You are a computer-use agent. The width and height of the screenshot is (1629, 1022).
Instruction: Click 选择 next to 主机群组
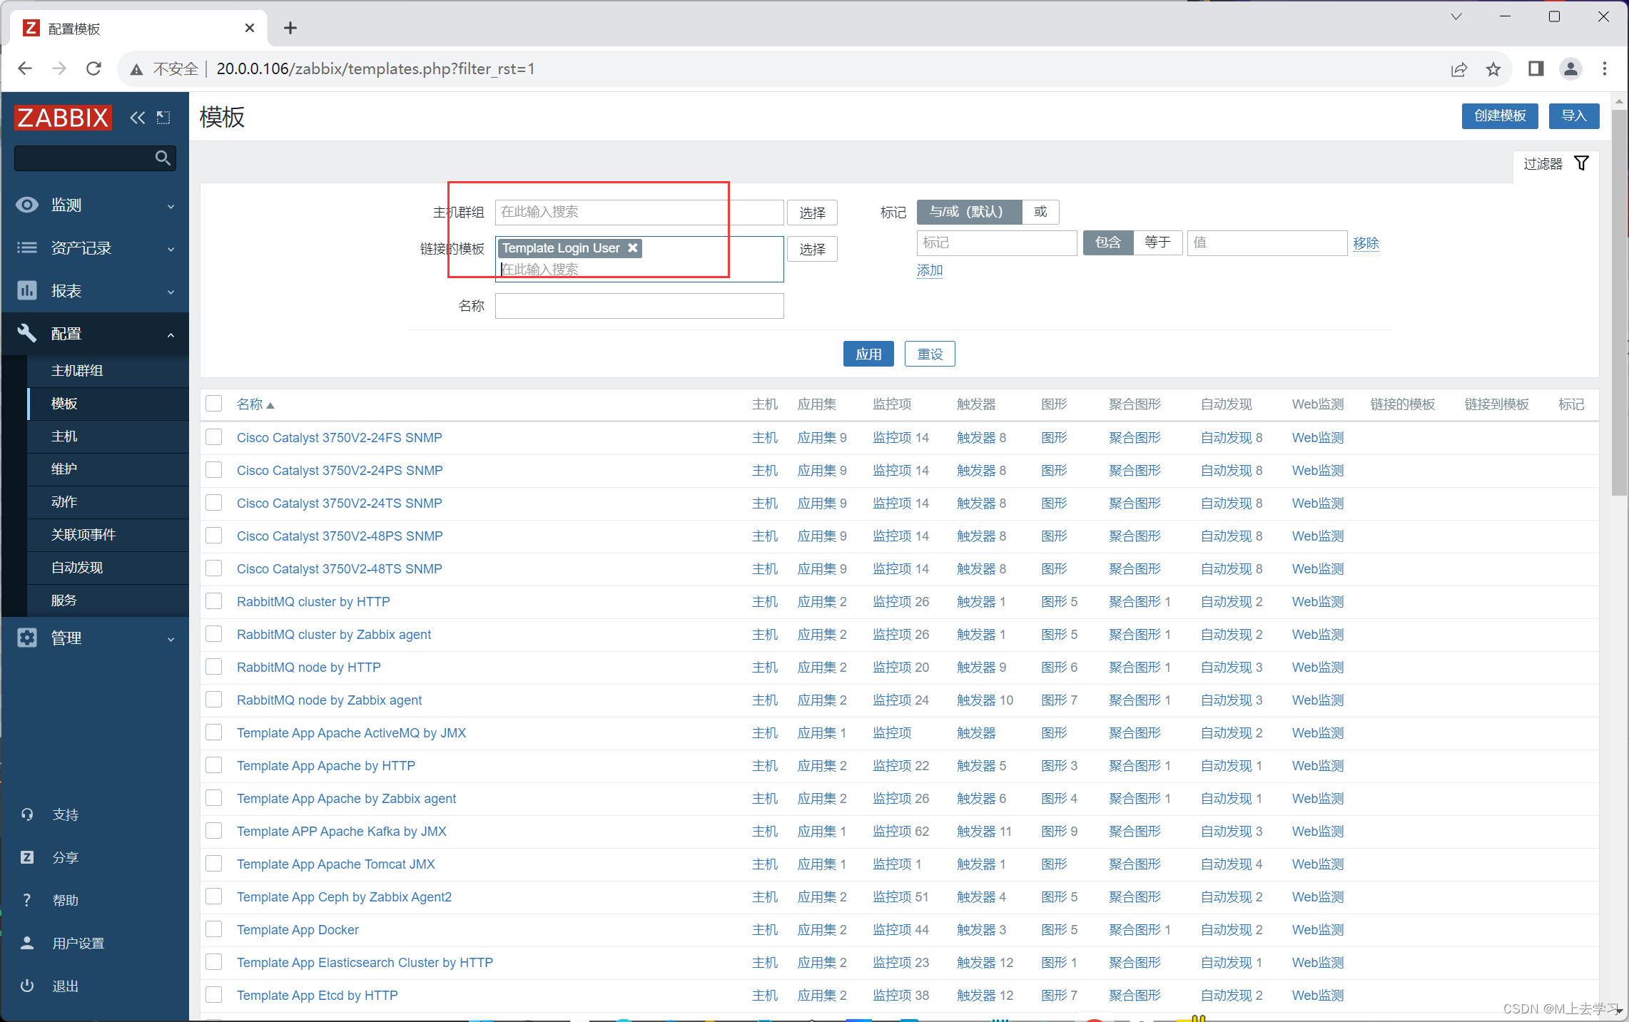[x=812, y=213]
